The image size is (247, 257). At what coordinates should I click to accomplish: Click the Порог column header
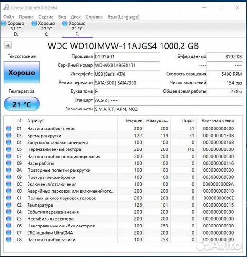point(183,120)
